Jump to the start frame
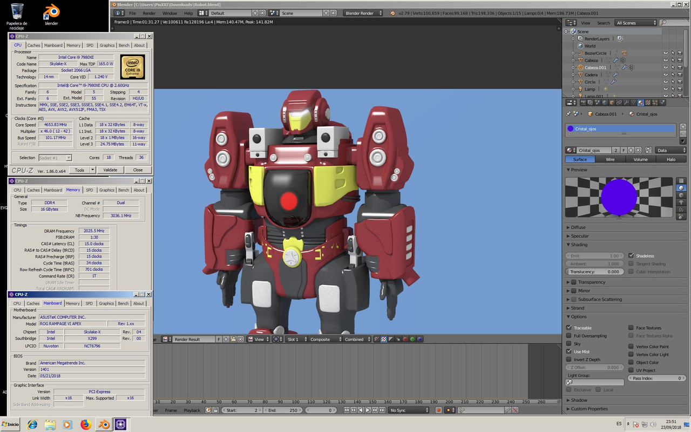Viewport: 691px width, 432px height. (347, 410)
